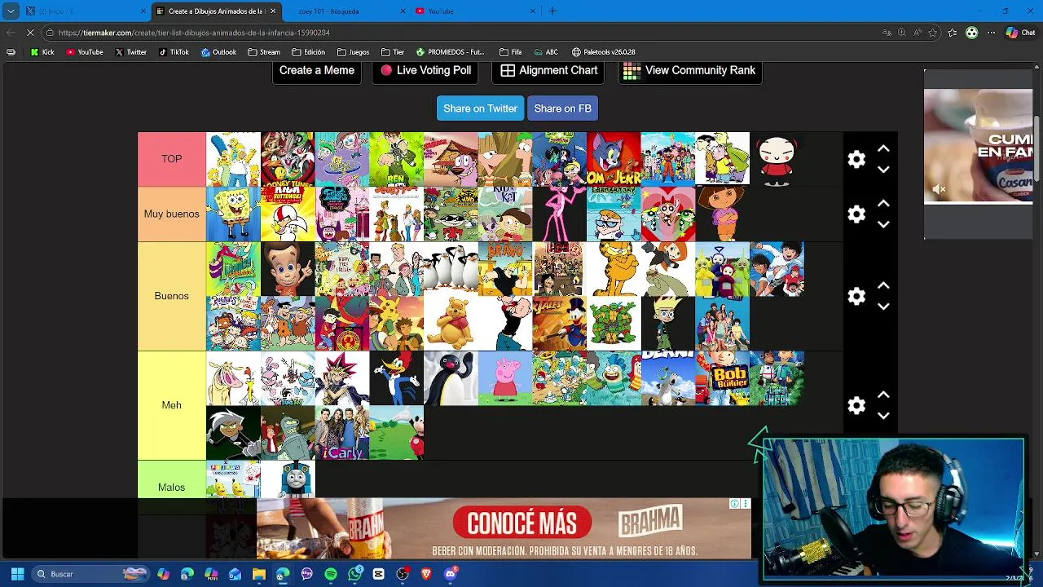Viewport: 1043px width, 587px height.
Task: Move Meh row down with arrow
Action: [x=883, y=416]
